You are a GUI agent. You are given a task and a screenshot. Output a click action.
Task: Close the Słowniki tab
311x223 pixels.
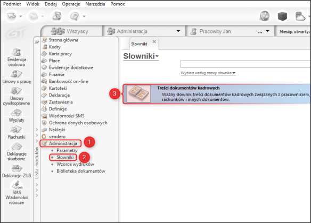(154, 42)
